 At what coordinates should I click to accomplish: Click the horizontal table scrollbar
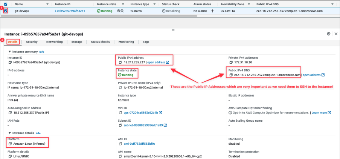[x=99, y=16]
